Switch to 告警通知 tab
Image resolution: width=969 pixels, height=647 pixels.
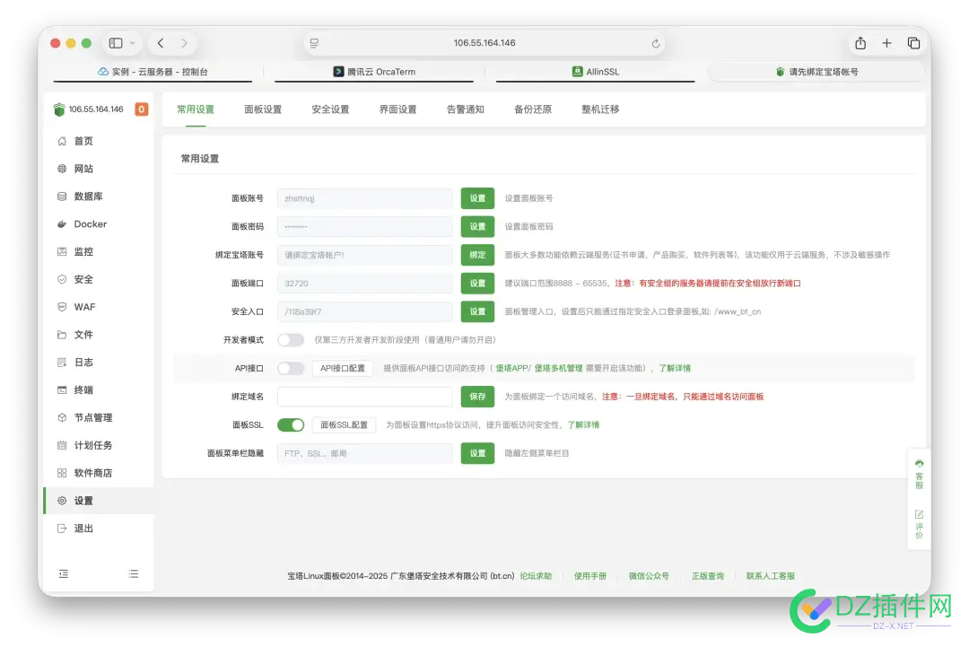(465, 109)
